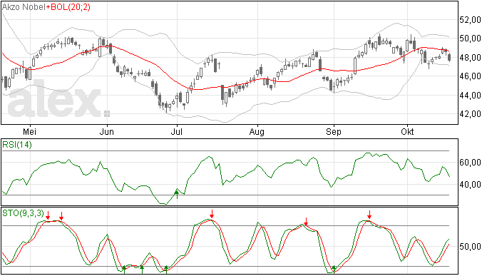Click the red STO sell arrow in July
The height and width of the screenshot is (276, 492).
(212, 214)
